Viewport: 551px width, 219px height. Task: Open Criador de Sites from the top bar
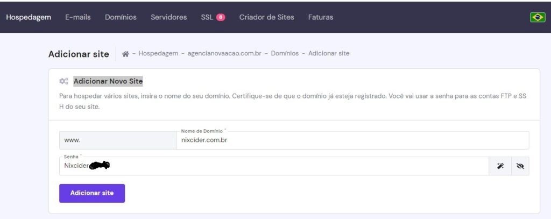point(266,17)
